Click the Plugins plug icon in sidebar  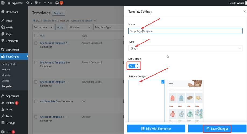click(x=3, y=103)
